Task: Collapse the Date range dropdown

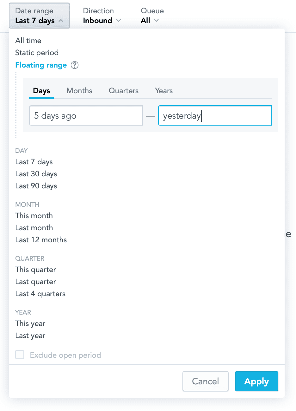Action: (39, 15)
